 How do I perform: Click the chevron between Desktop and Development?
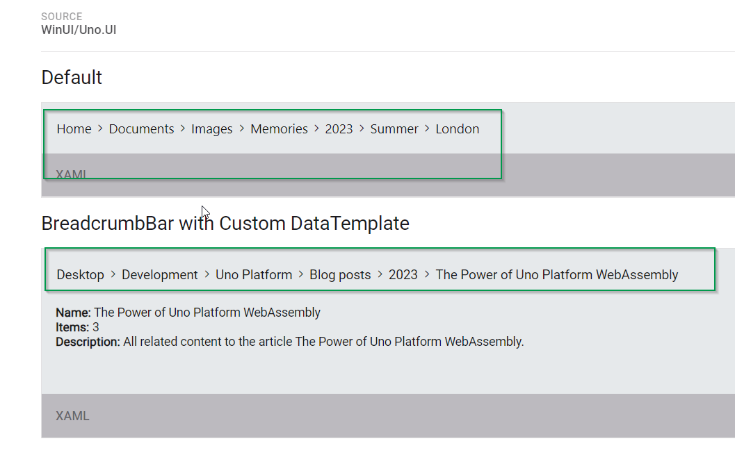tap(113, 274)
